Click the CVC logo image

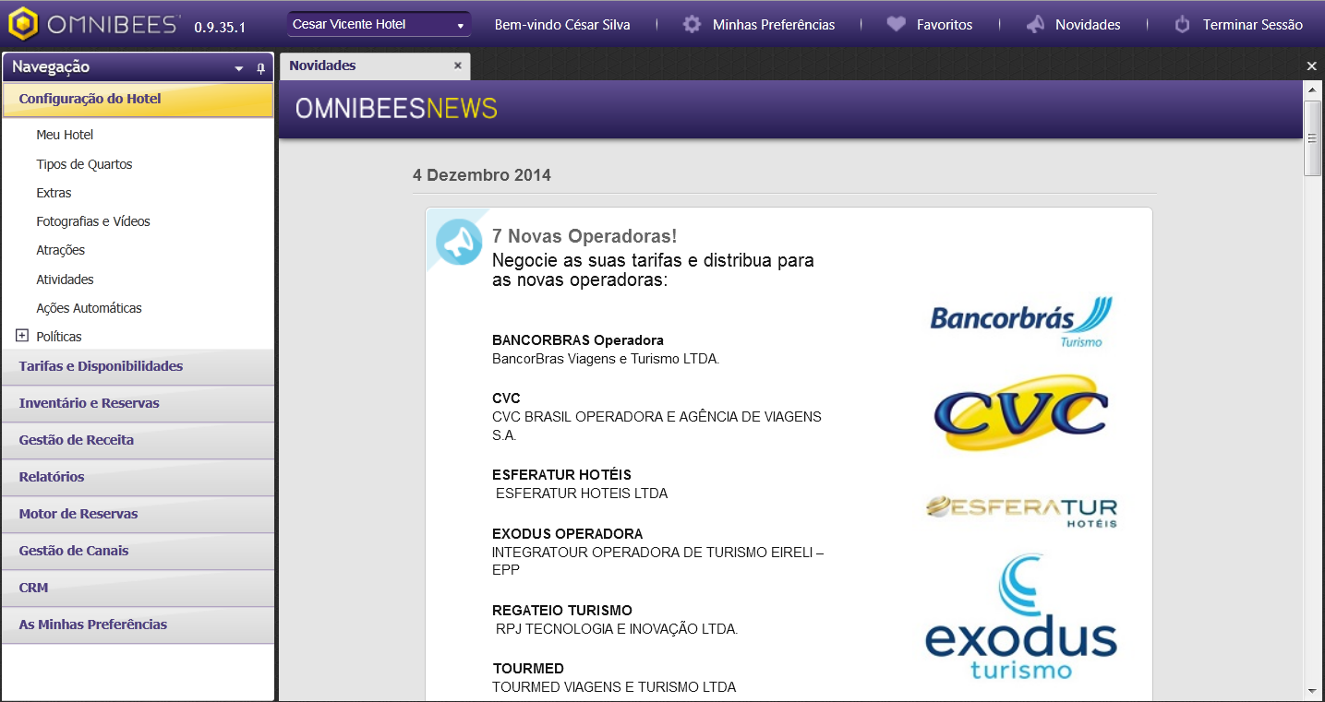(x=1021, y=412)
